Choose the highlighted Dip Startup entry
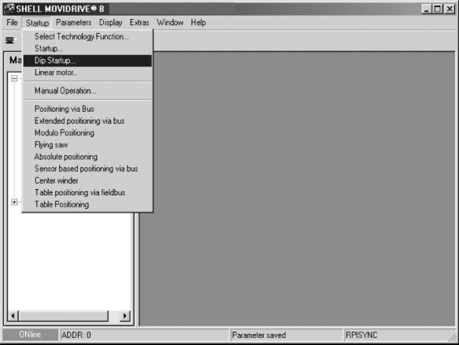This screenshot has height=345, width=459. (x=87, y=61)
